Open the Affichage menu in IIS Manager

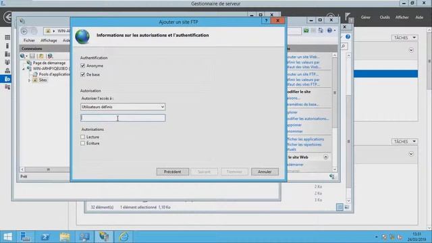49,40
